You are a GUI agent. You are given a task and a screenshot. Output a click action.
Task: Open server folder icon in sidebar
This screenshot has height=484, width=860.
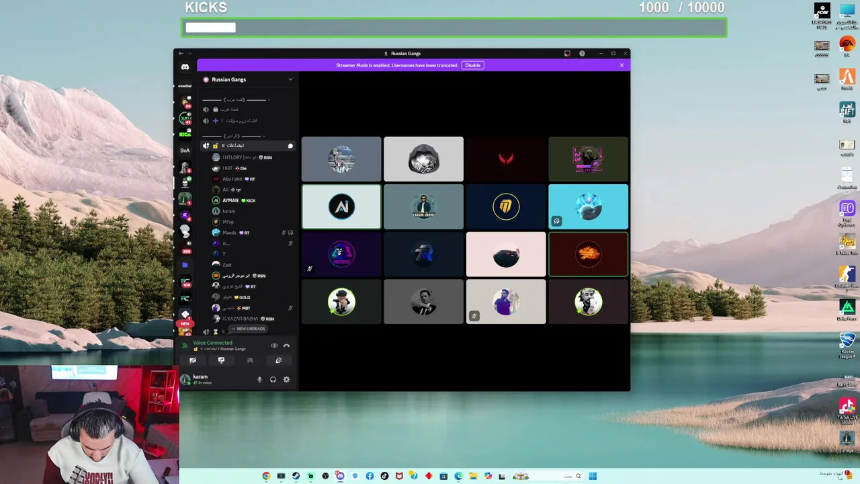tap(185, 265)
